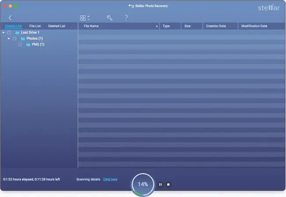Sort by the Size column
This screenshot has width=286, height=197.
pos(192,26)
